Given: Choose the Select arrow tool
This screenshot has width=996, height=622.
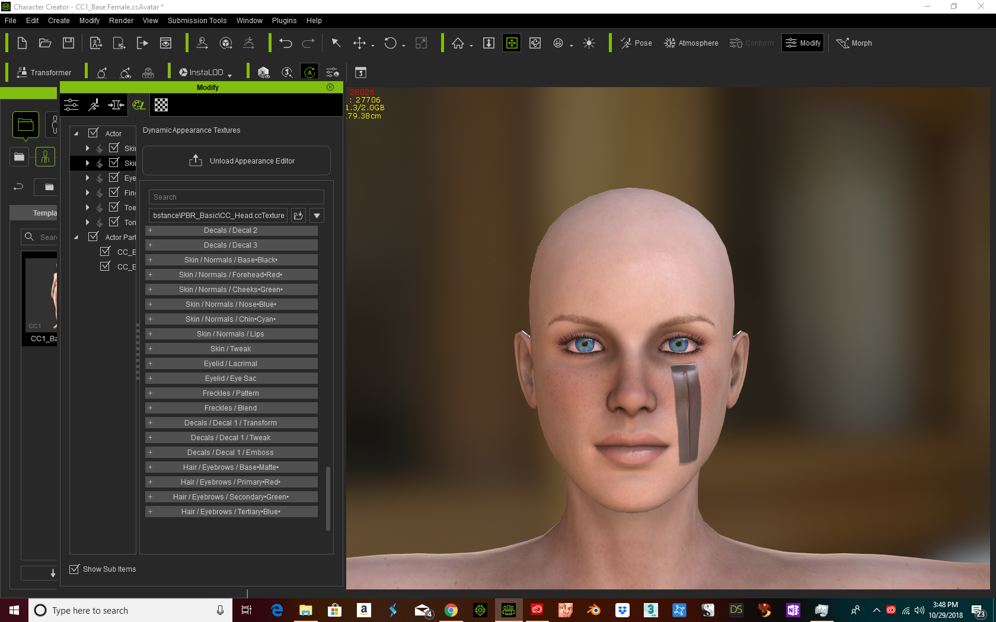Looking at the screenshot, I should (x=336, y=43).
